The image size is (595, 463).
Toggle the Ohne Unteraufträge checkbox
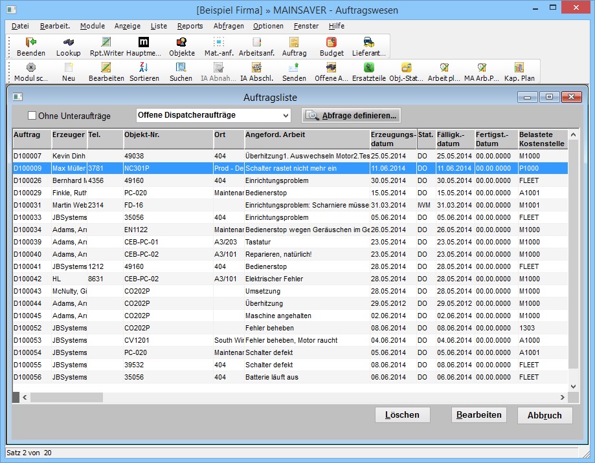(32, 116)
